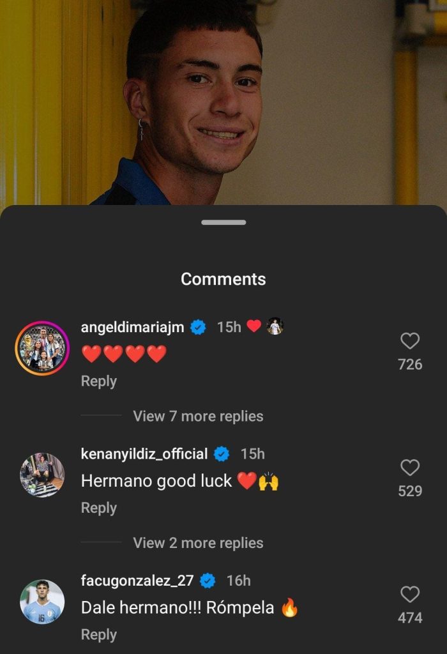
Task: Tap the red heart next to 15h on first comment
Action: point(254,326)
